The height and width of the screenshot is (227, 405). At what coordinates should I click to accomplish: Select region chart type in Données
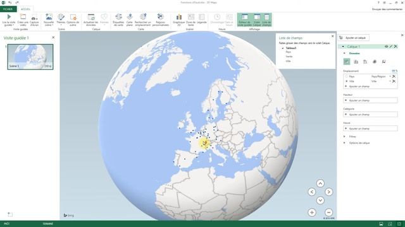[x=384, y=62]
